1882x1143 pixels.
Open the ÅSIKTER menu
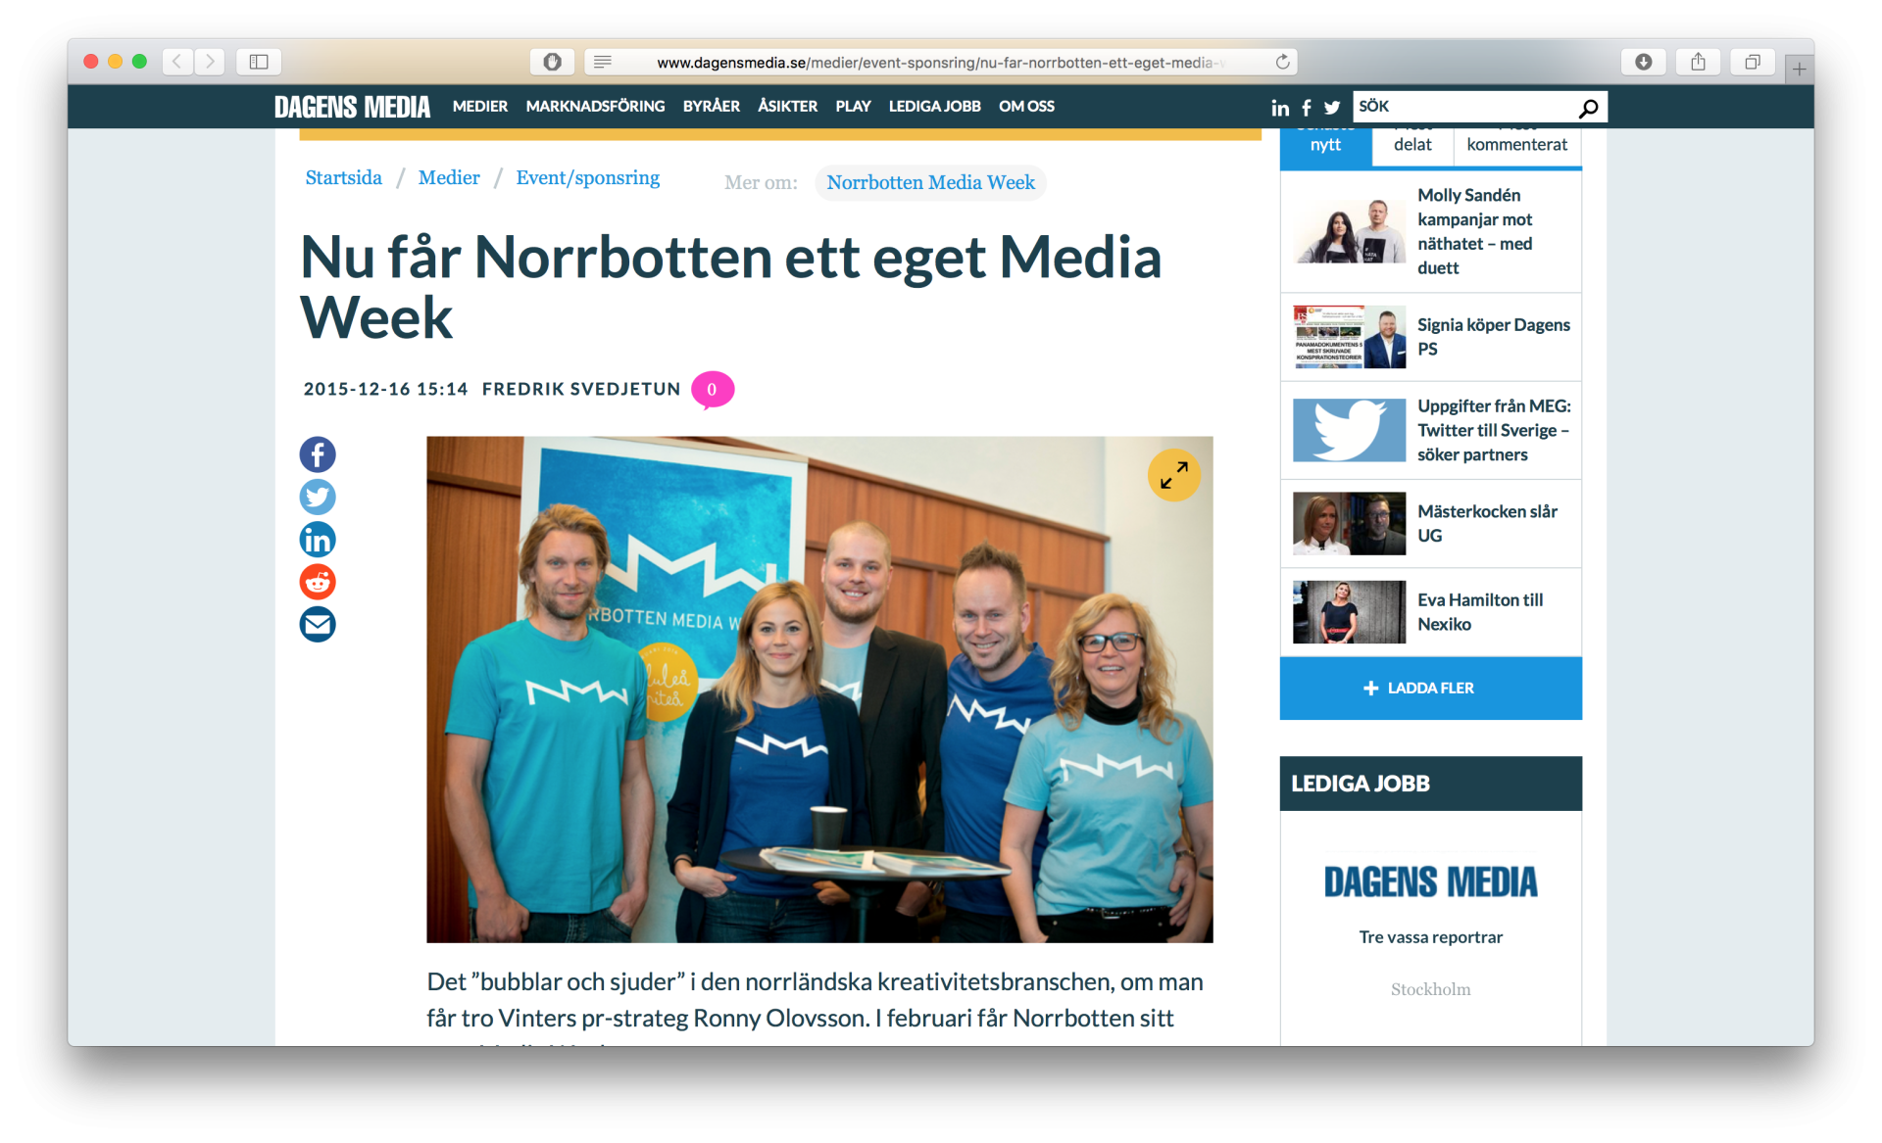point(787,106)
